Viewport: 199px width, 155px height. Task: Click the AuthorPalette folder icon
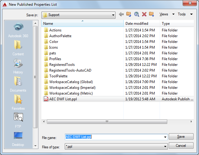(x=46, y=36)
